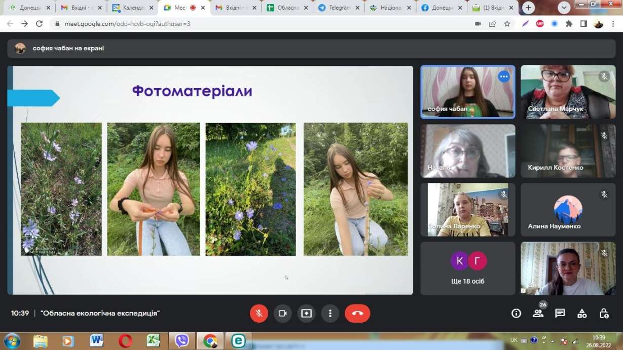The height and width of the screenshot is (350, 623).
Task: Open more options in the call controls
Action: pos(330,314)
